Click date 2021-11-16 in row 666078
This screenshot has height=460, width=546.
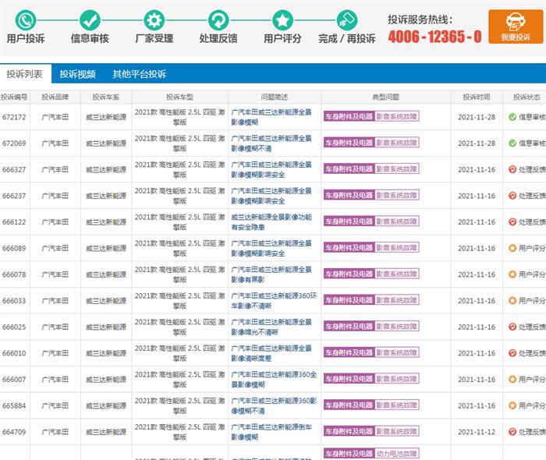click(x=477, y=274)
